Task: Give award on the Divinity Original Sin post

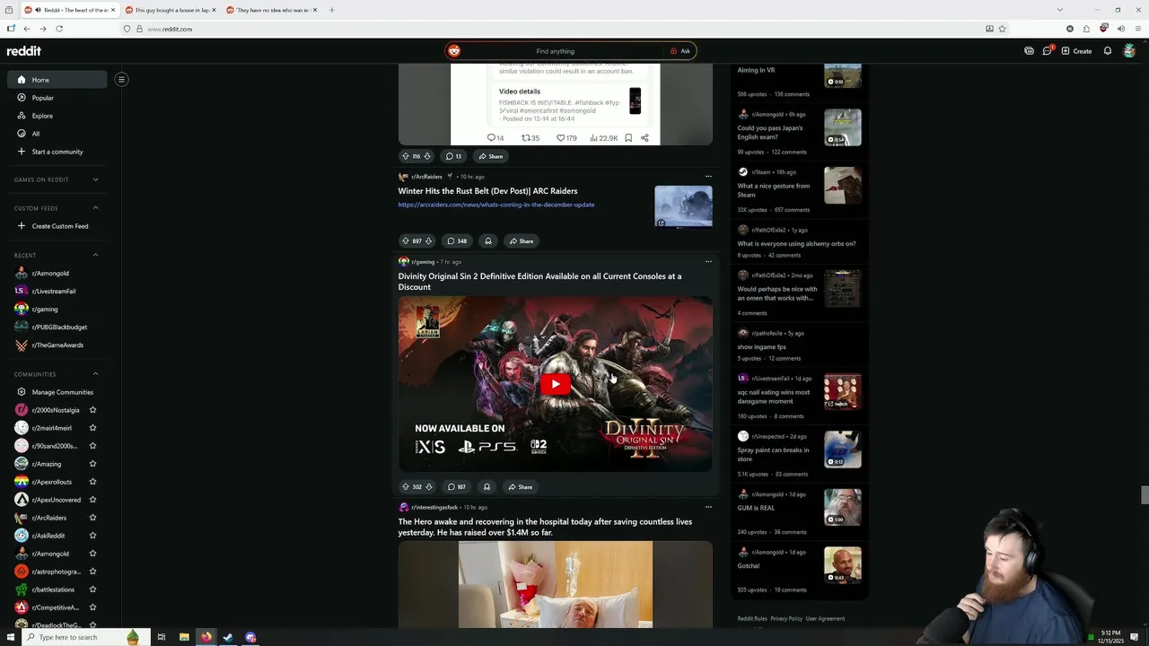Action: (x=487, y=487)
